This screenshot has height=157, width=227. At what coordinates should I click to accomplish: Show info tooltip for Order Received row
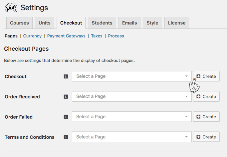pos(66,96)
